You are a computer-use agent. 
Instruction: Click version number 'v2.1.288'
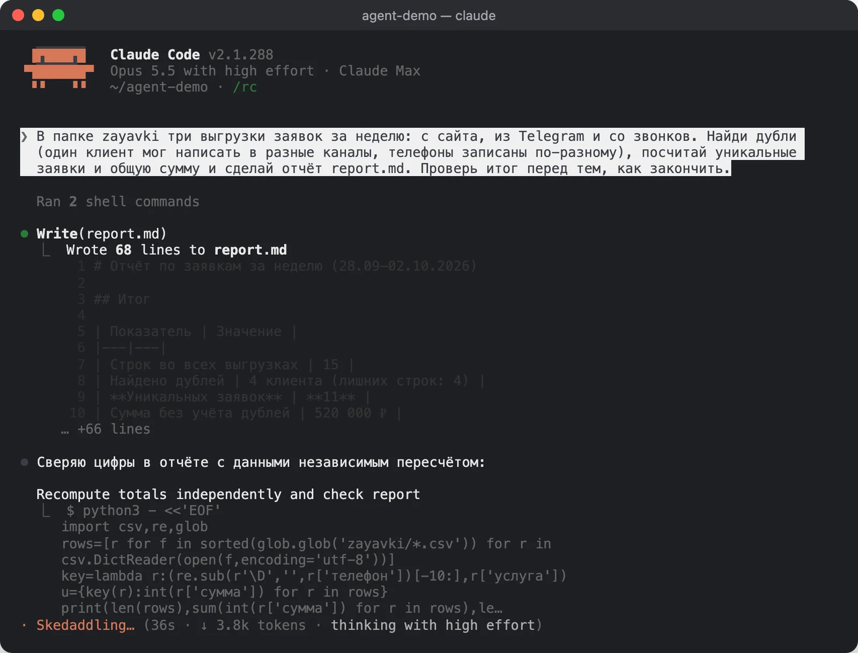[241, 55]
